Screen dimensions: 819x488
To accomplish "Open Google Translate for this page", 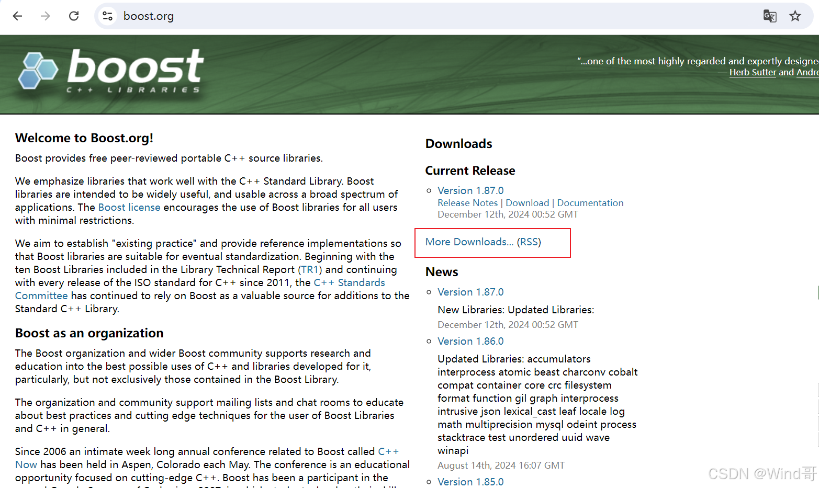I will (769, 16).
